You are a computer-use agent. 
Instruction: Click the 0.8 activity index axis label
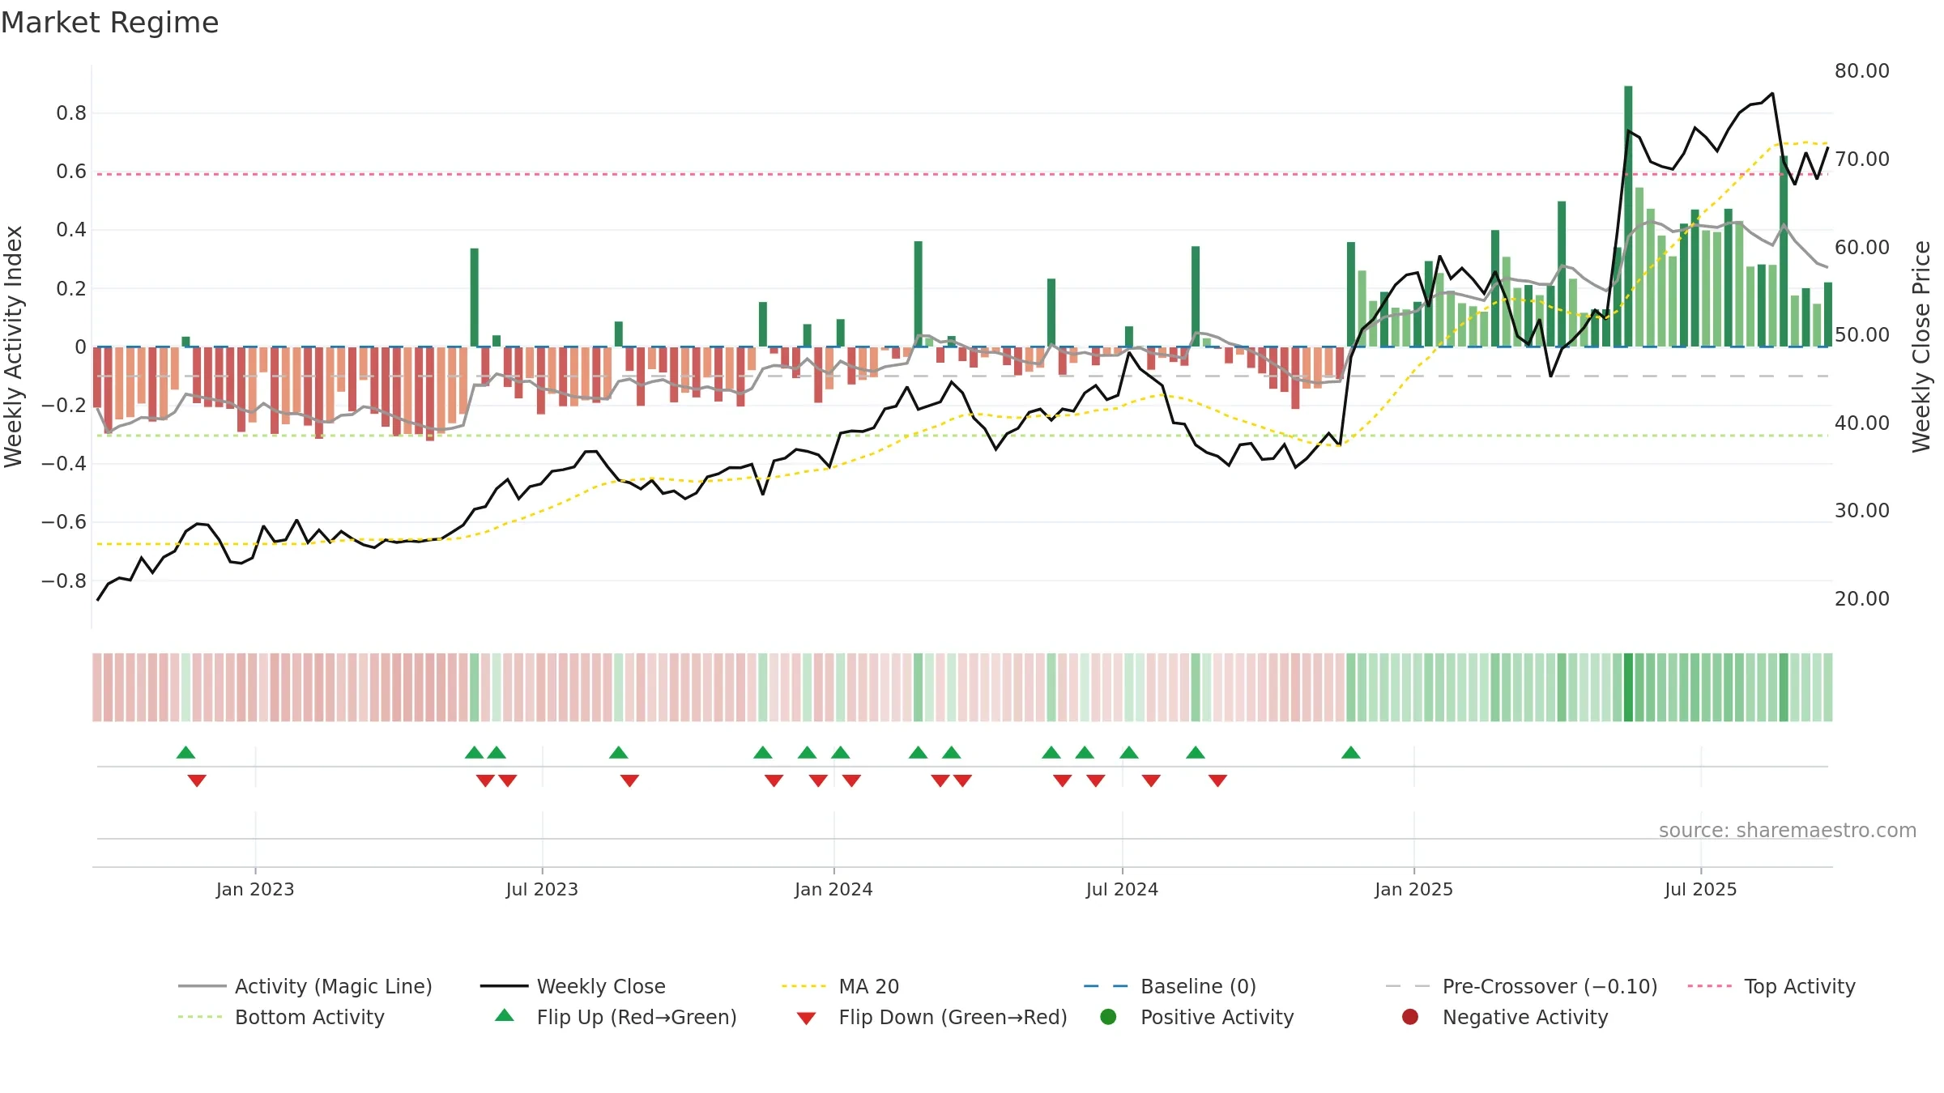point(71,113)
